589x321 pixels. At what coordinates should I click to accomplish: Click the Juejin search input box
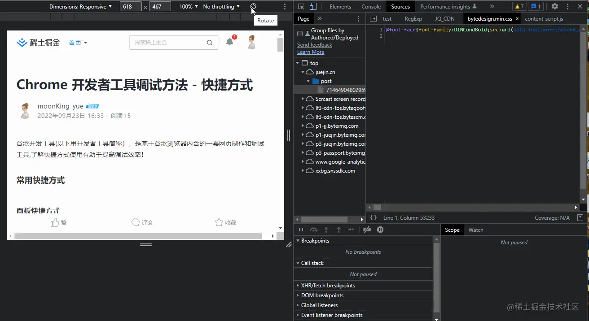coord(174,43)
